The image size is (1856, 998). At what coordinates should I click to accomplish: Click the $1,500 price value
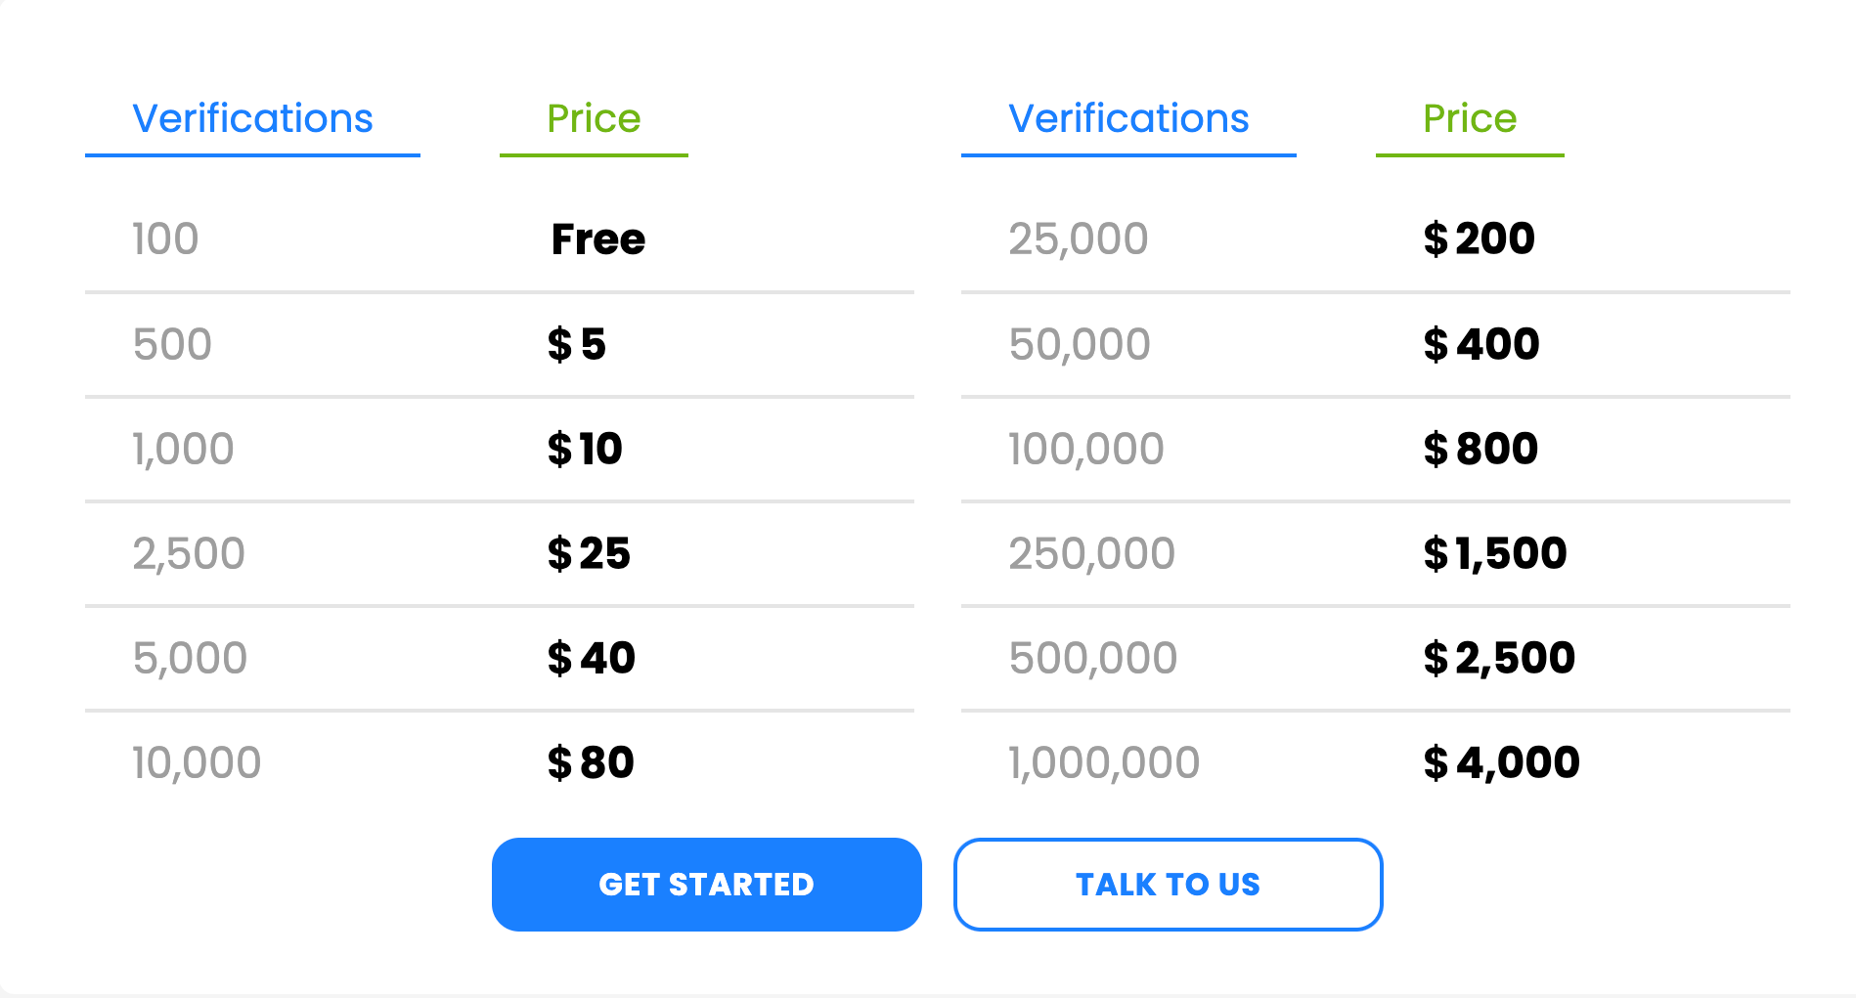pyautogui.click(x=1494, y=554)
